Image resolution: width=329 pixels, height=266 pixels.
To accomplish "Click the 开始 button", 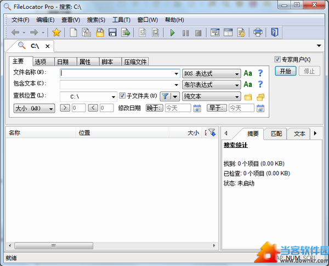I will tap(286, 71).
